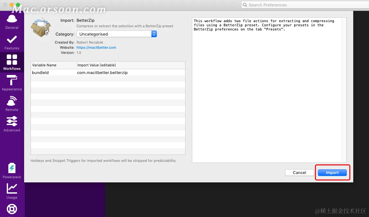Click the description area vertical scrollbar

344,90
